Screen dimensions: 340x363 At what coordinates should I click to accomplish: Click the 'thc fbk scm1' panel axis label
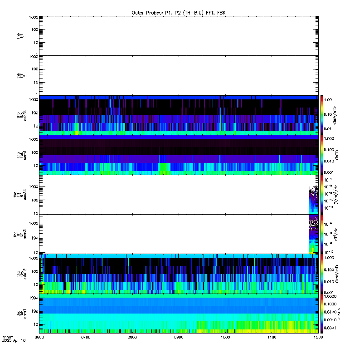(x=21, y=314)
